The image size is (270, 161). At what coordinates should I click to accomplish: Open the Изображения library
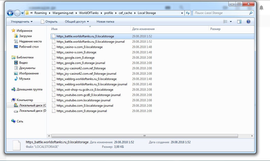click(29, 73)
